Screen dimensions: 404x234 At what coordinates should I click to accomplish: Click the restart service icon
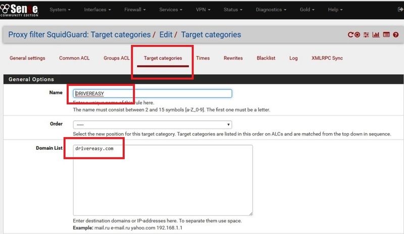pyautogui.click(x=350, y=34)
